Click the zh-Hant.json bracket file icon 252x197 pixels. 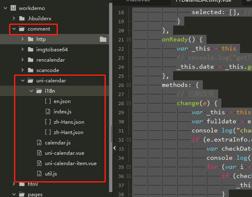(x=48, y=132)
